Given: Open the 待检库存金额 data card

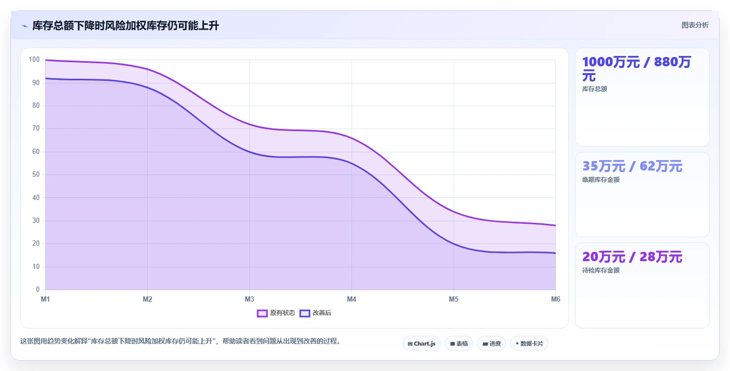Looking at the screenshot, I should coord(642,286).
